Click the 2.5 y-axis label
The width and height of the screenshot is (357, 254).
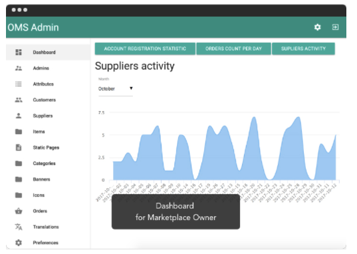tap(101, 158)
